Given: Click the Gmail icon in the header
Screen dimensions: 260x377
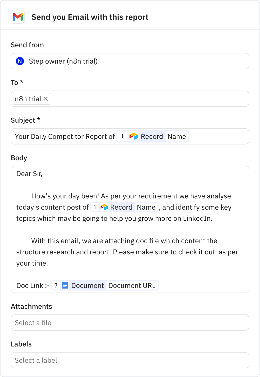Looking at the screenshot, I should (18, 17).
